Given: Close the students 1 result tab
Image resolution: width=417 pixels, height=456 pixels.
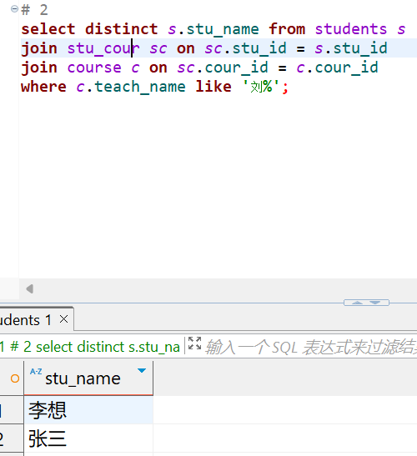Looking at the screenshot, I should (x=63, y=319).
